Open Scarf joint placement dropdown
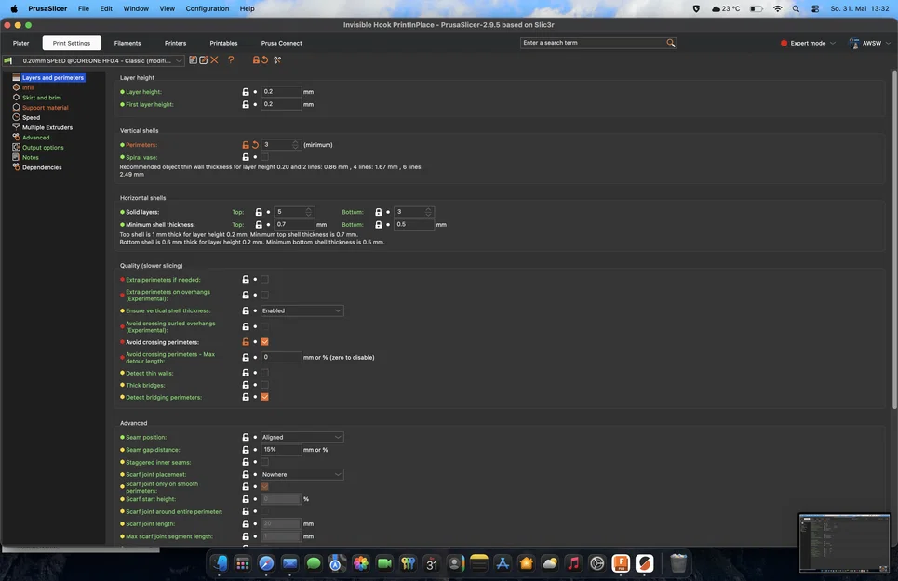The height and width of the screenshot is (581, 898). tap(302, 475)
